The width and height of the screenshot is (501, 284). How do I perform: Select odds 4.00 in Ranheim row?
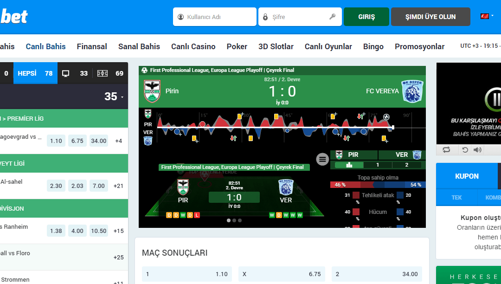pyautogui.click(x=77, y=231)
